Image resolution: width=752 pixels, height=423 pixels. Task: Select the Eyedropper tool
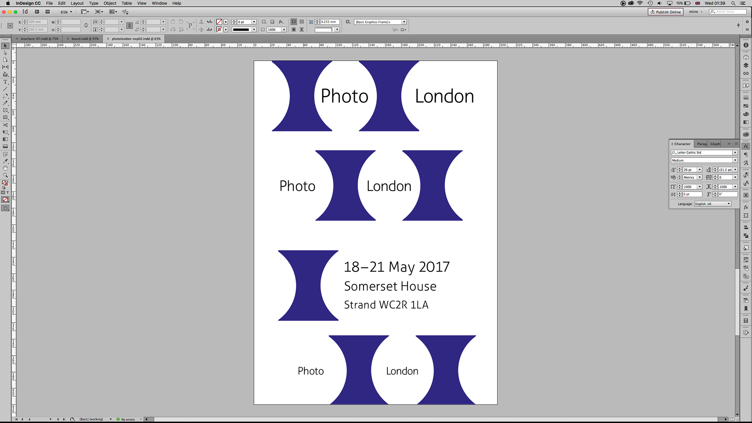pyautogui.click(x=5, y=161)
